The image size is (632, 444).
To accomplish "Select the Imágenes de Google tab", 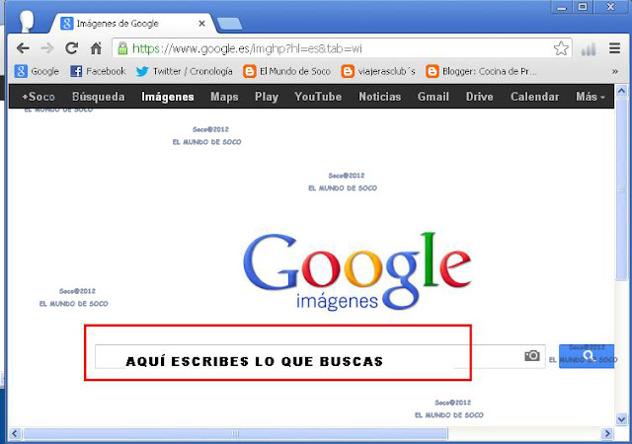I will tap(133, 24).
